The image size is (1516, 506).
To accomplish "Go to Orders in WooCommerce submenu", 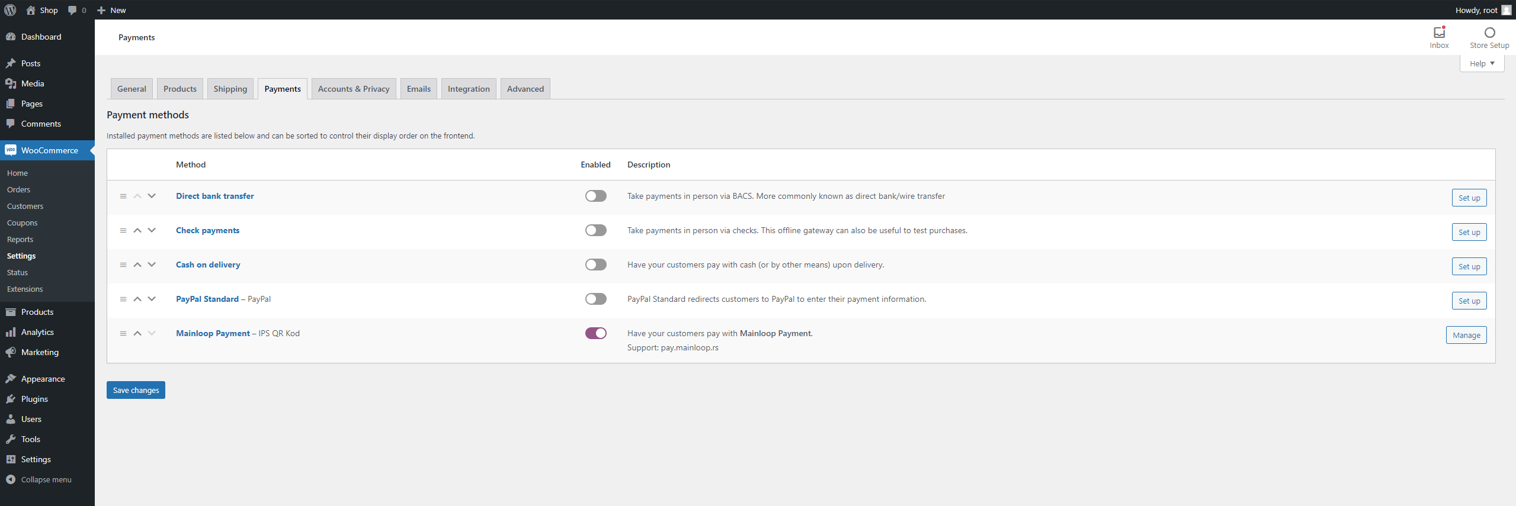I will (x=18, y=190).
